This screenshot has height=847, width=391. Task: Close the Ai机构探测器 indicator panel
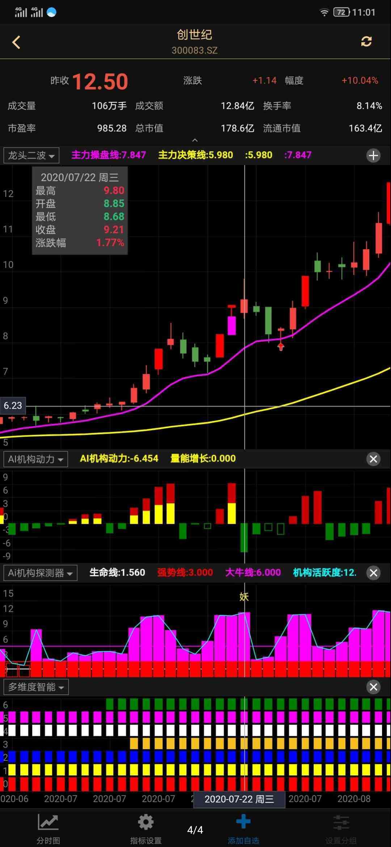tap(373, 573)
